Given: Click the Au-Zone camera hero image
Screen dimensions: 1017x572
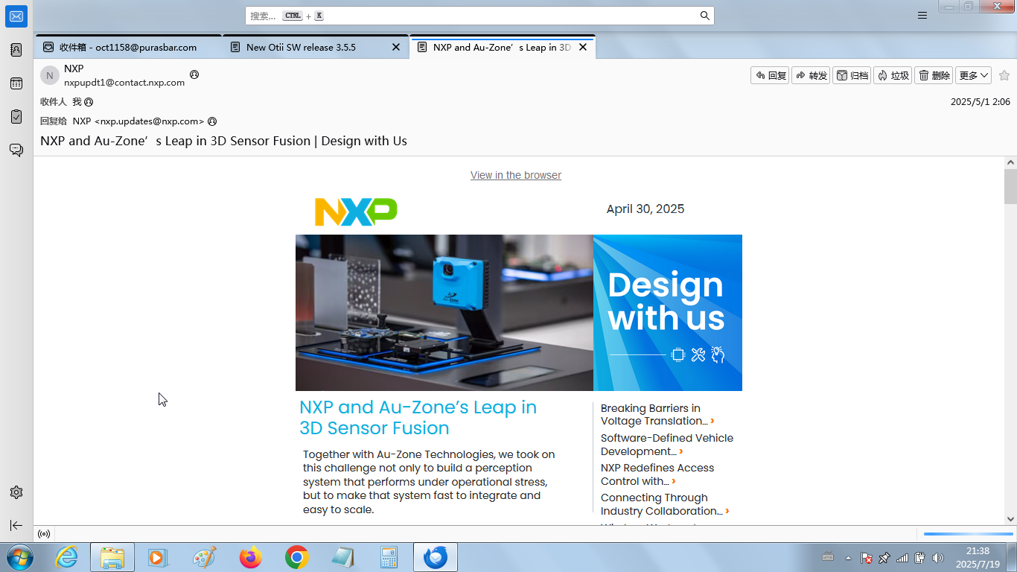Looking at the screenshot, I should [x=444, y=313].
